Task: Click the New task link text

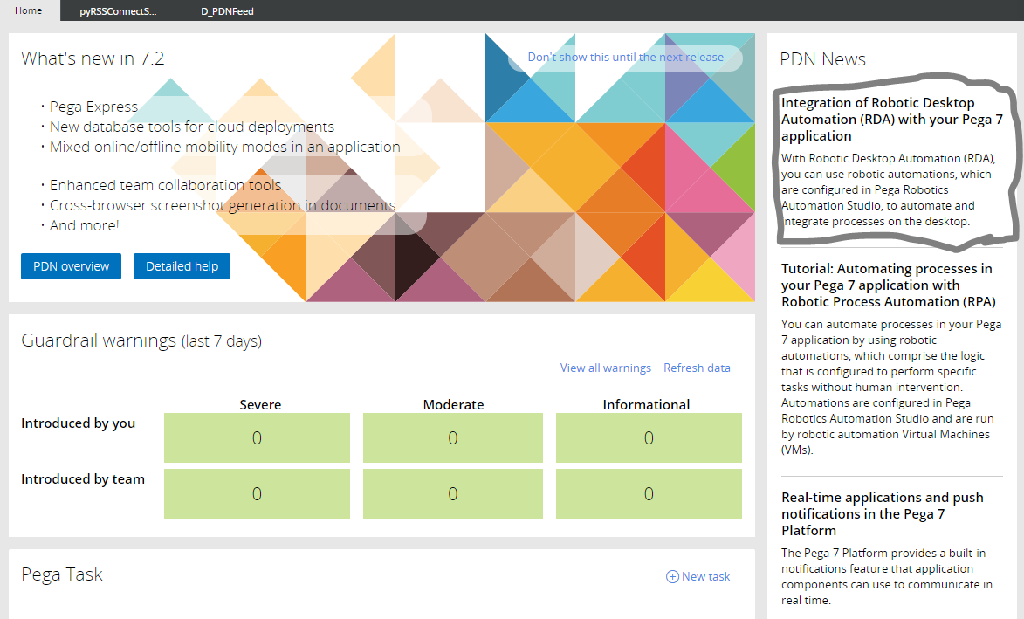Action: click(x=706, y=576)
